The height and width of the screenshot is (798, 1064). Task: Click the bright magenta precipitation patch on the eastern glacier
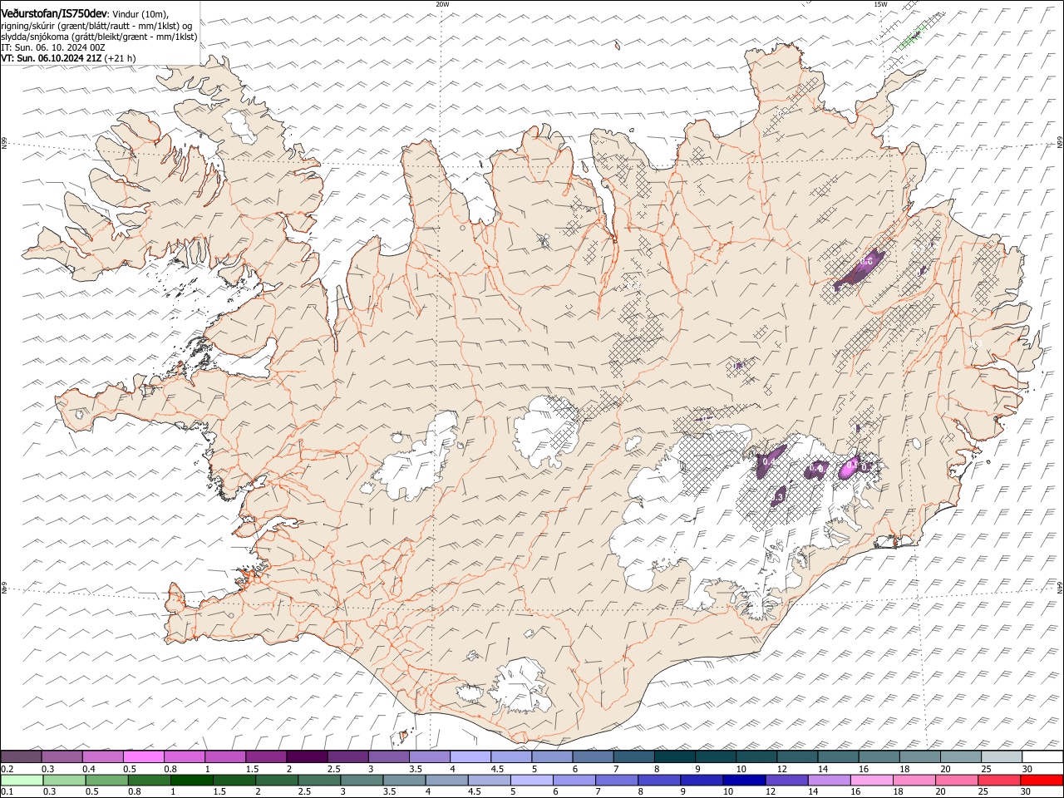[x=850, y=467]
